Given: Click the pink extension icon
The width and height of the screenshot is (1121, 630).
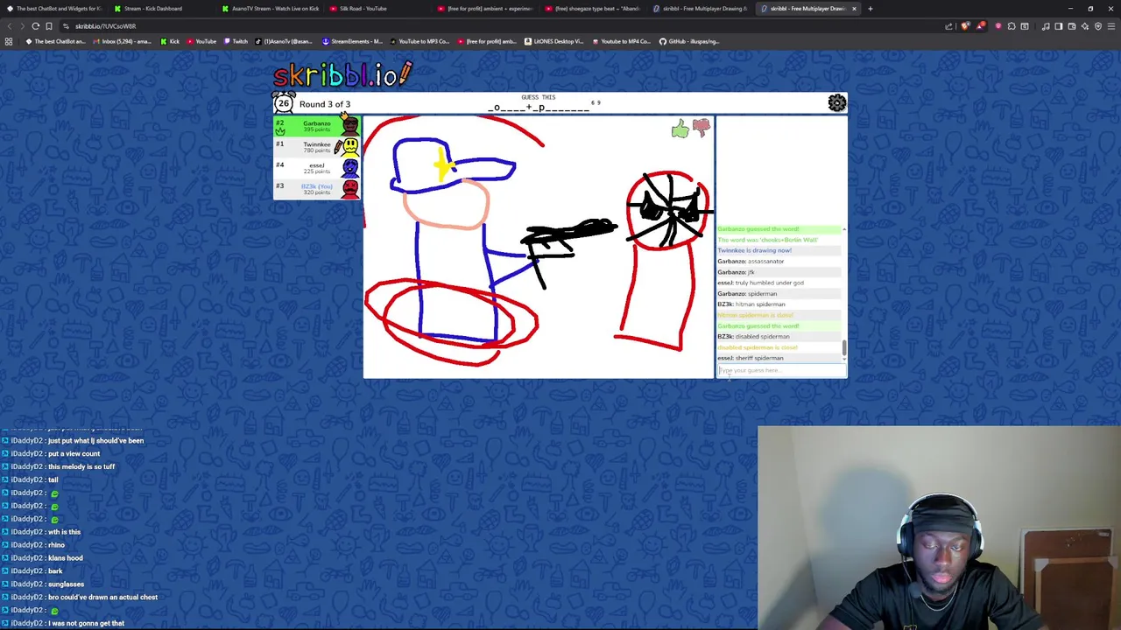Looking at the screenshot, I should [998, 26].
